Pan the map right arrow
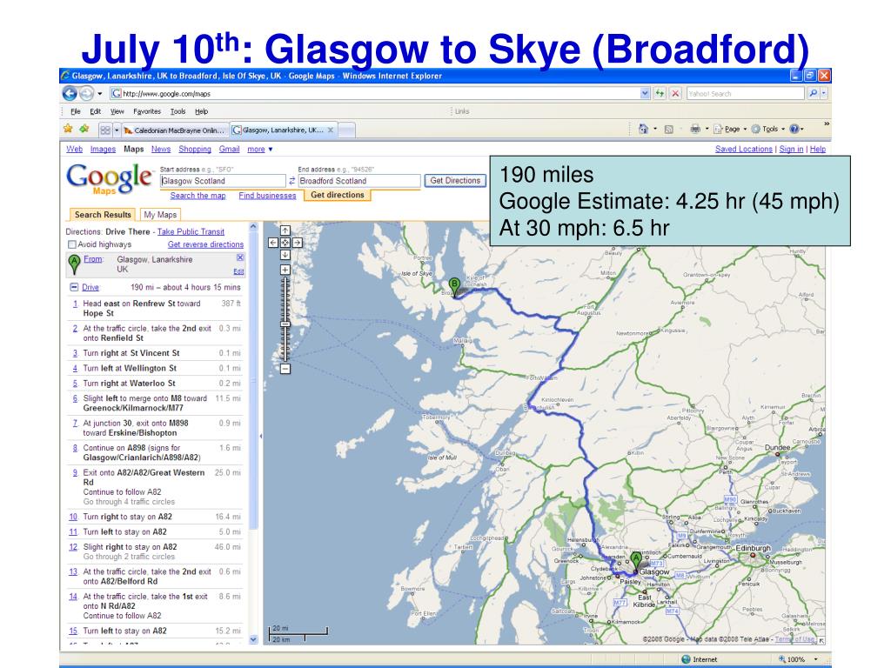 coord(298,243)
